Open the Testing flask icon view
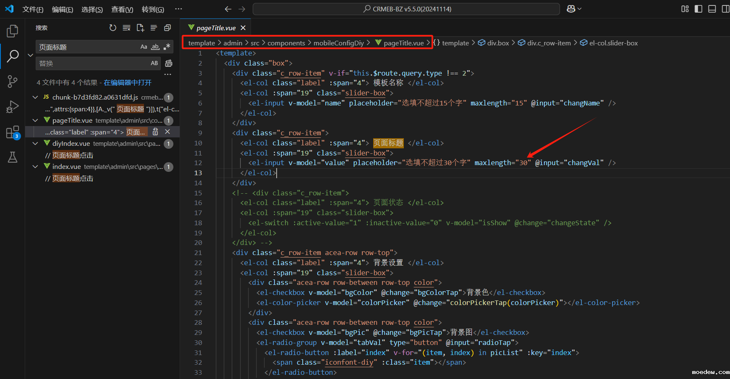Screen dimensions: 730x379 [x=13, y=158]
